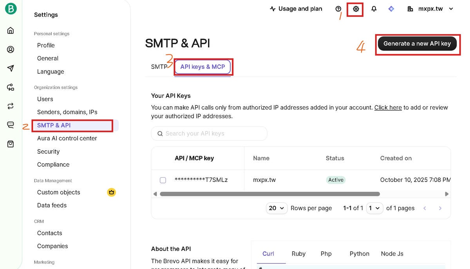Open the Home icon in left sidebar
Screen dimensions: 470x269
pos(11,31)
